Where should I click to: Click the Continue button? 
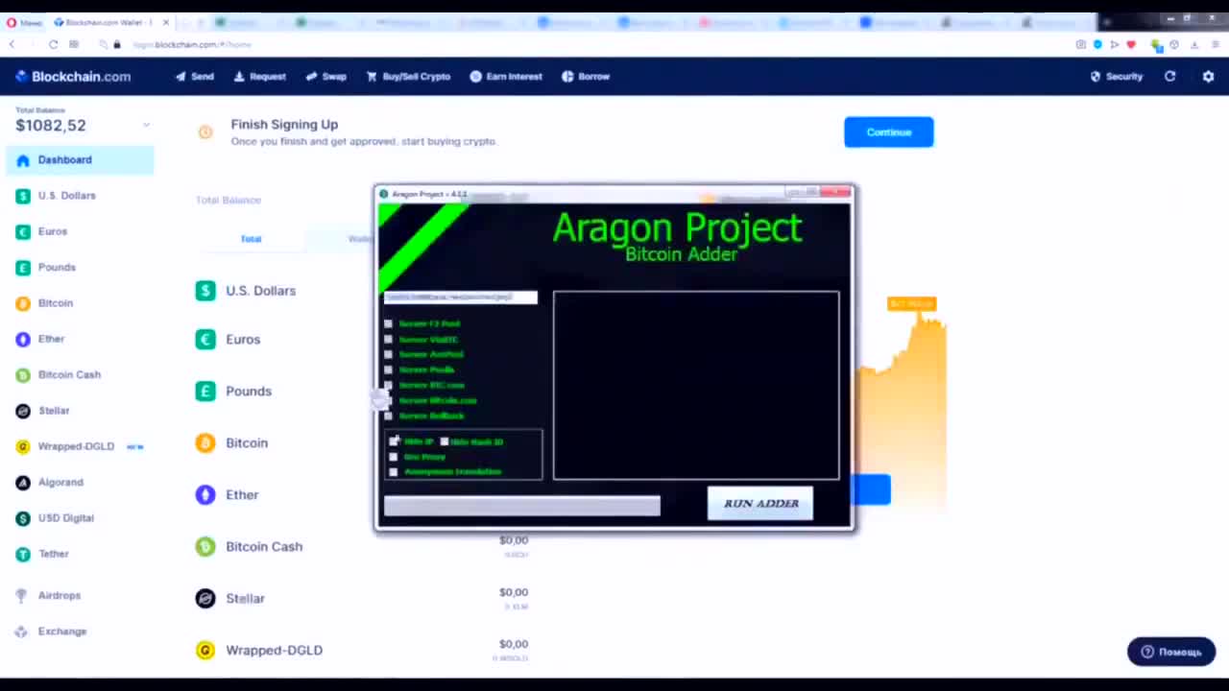pos(888,132)
